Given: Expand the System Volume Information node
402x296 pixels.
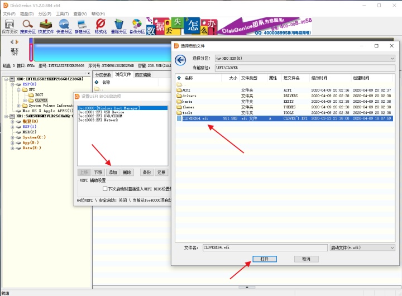Looking at the screenshot, I should coord(19,106).
